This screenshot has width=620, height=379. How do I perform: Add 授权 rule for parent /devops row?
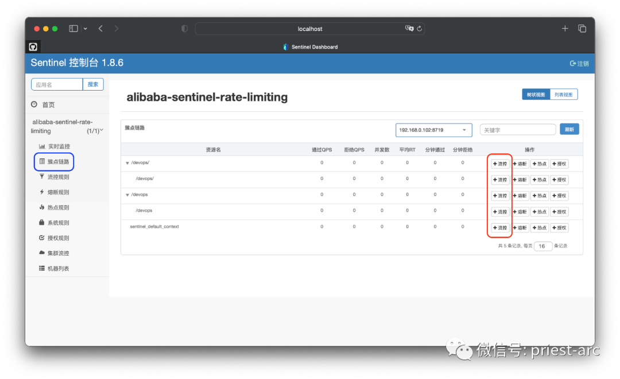point(559,196)
